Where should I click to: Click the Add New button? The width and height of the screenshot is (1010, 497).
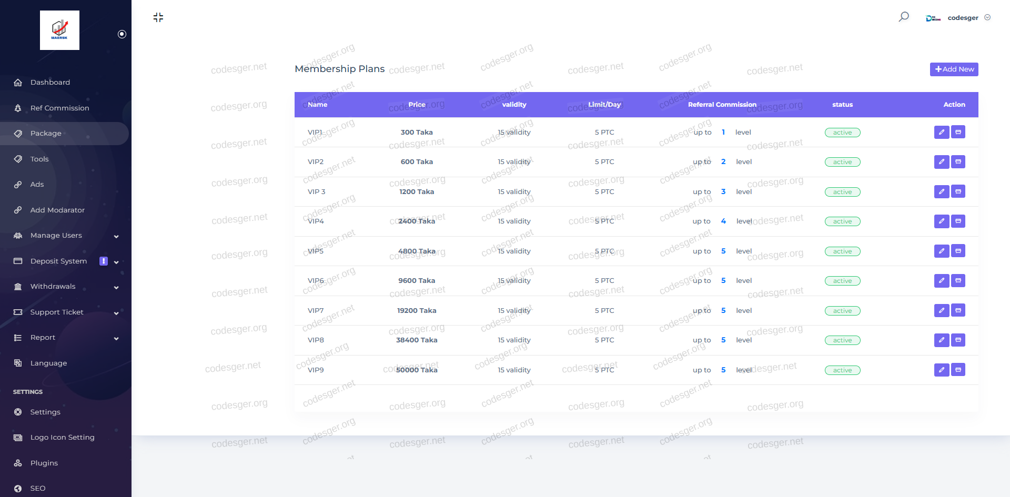(x=954, y=69)
